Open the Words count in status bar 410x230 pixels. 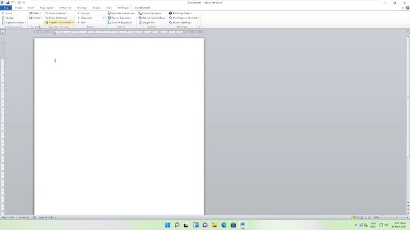click(24, 217)
